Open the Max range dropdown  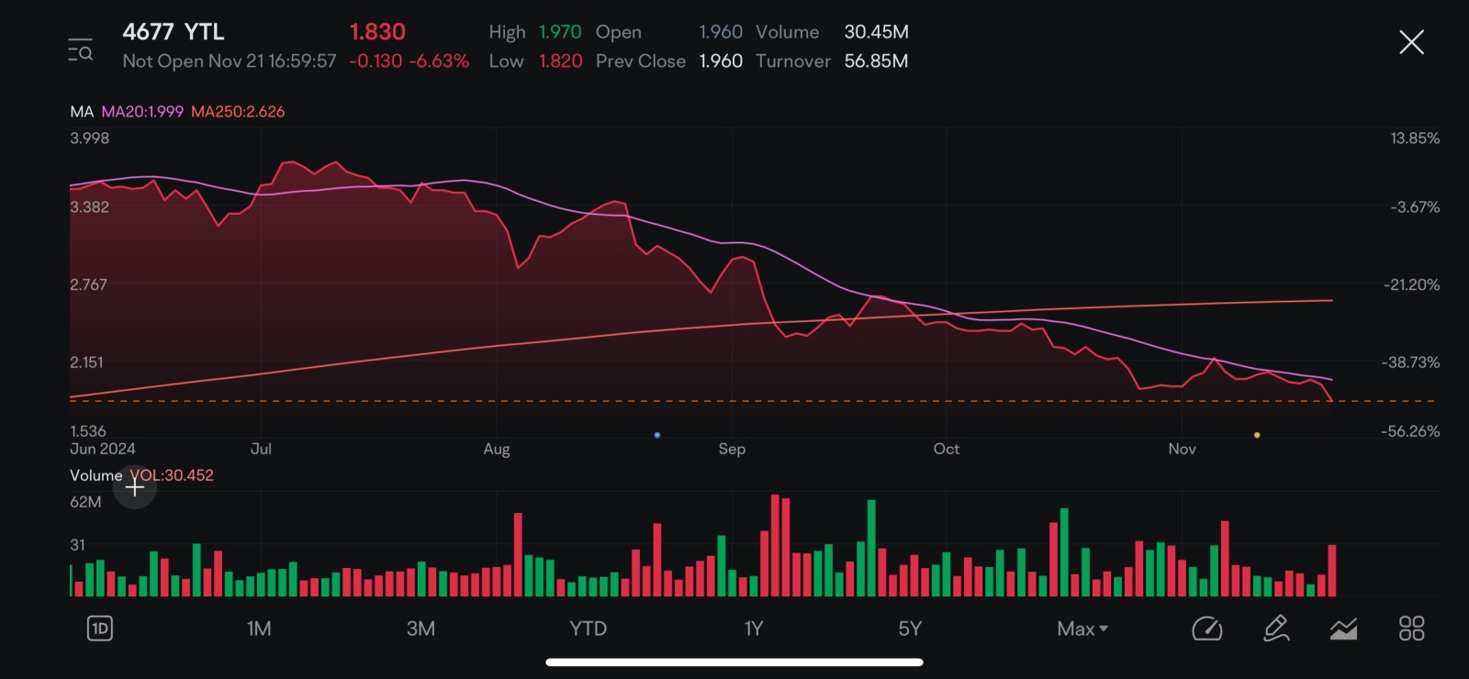click(1082, 629)
